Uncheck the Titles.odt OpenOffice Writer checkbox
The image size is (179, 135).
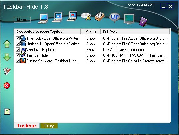[18, 38]
